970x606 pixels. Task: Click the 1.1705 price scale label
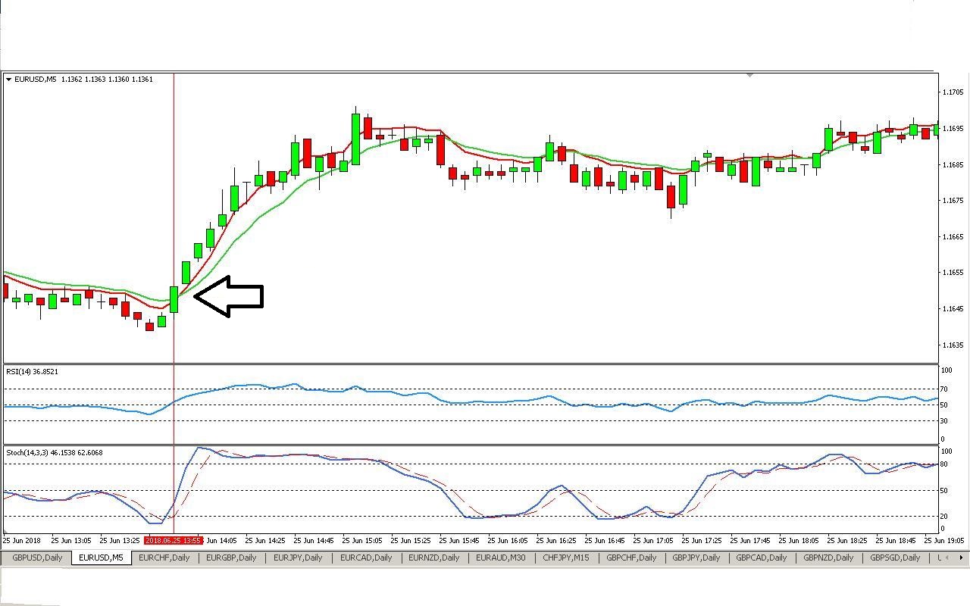(x=952, y=92)
